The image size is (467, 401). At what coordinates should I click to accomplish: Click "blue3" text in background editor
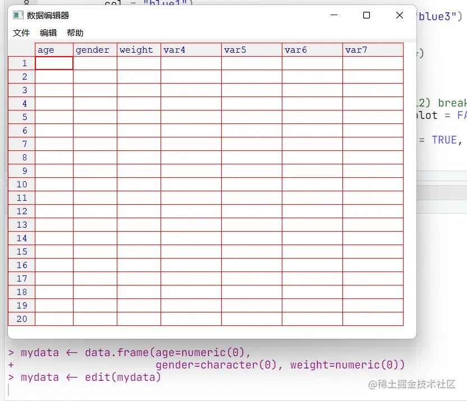tap(437, 16)
